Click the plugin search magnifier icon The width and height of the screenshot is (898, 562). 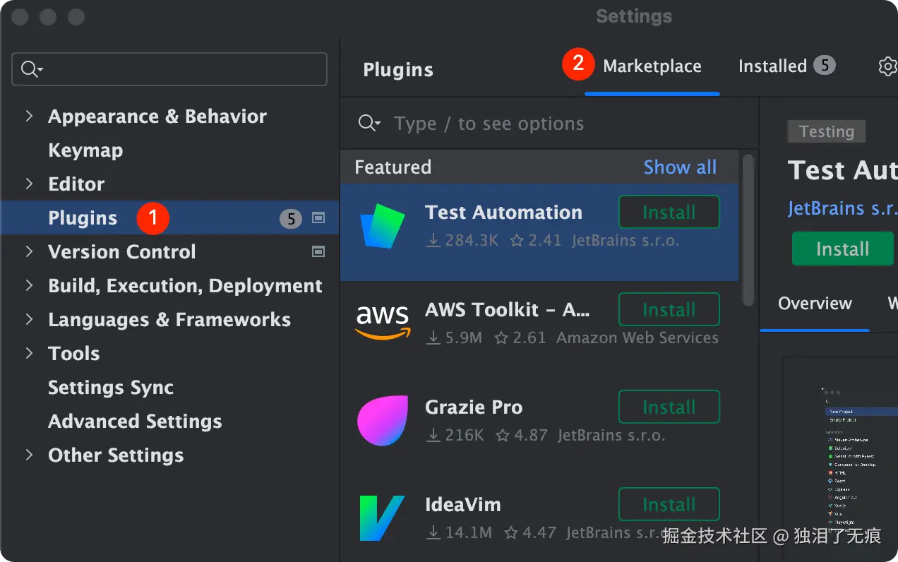368,124
